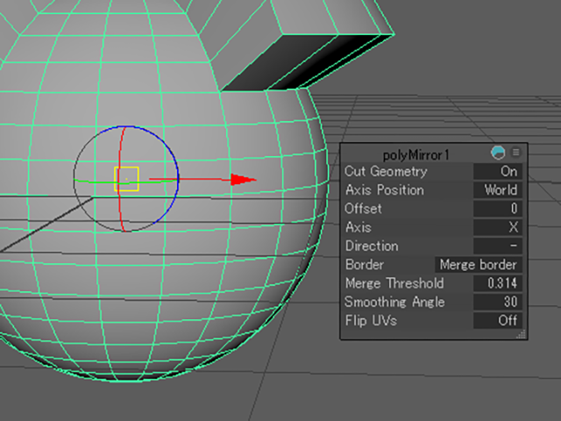Click the Cut Geometry label
561x421 pixels.
[x=386, y=172]
